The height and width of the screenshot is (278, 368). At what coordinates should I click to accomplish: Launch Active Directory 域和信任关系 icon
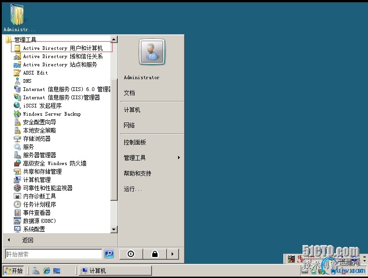click(x=17, y=56)
